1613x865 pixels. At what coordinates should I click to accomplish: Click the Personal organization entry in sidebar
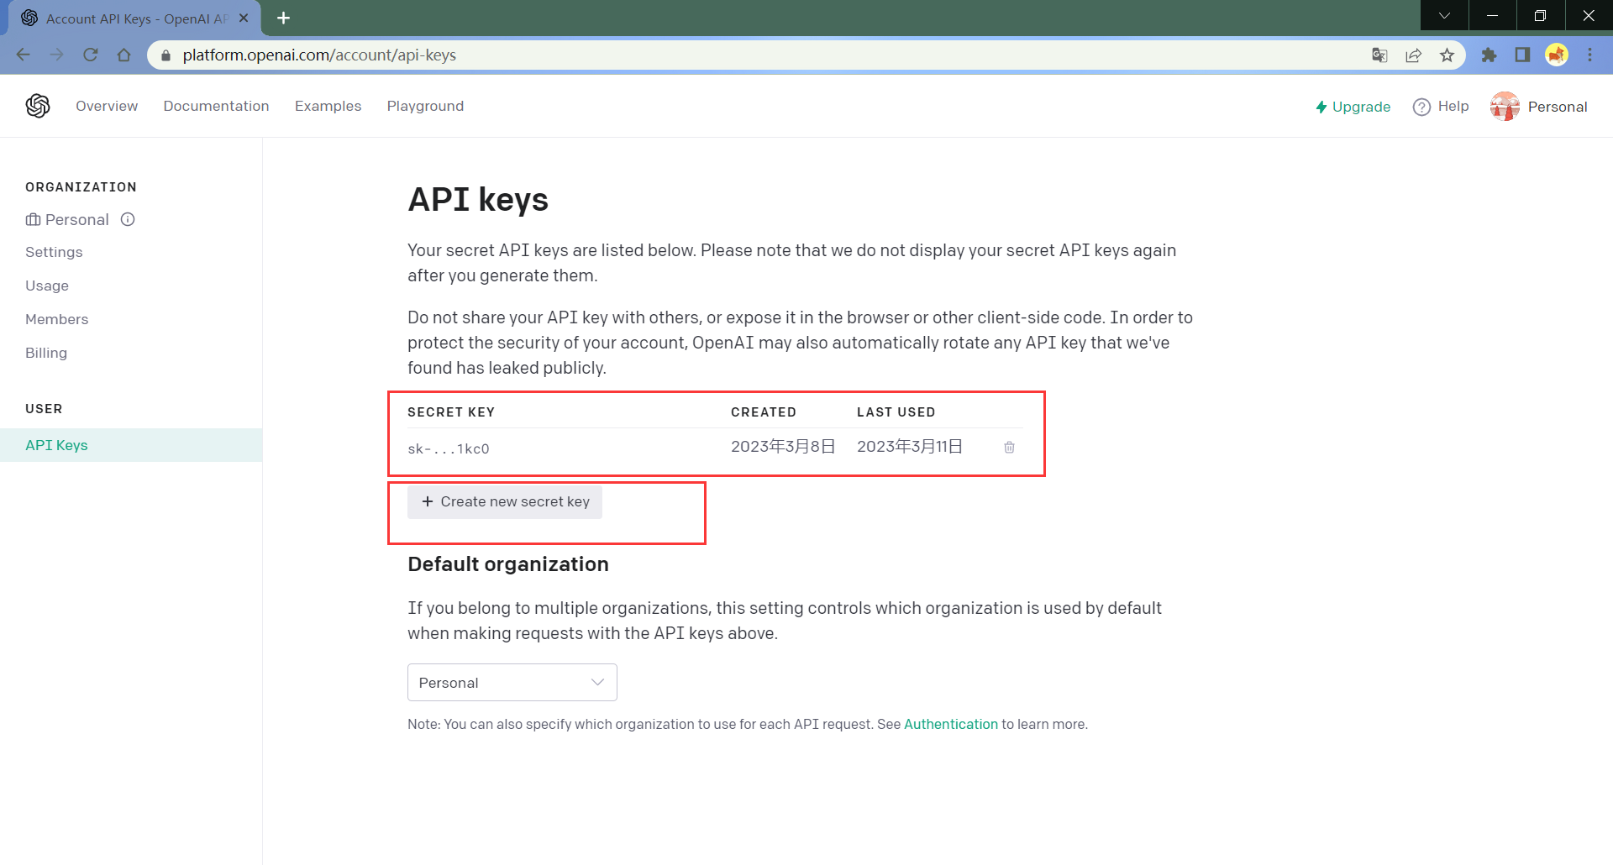[x=67, y=219]
